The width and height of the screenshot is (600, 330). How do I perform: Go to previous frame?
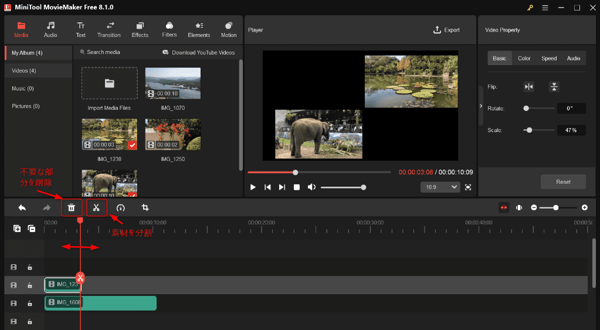click(267, 187)
